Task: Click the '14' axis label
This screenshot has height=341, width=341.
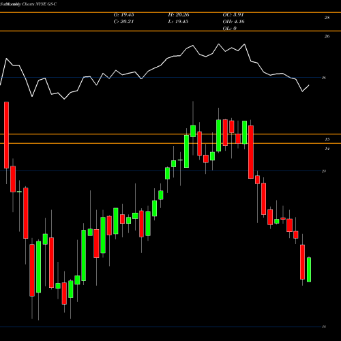Action: pyautogui.click(x=327, y=149)
